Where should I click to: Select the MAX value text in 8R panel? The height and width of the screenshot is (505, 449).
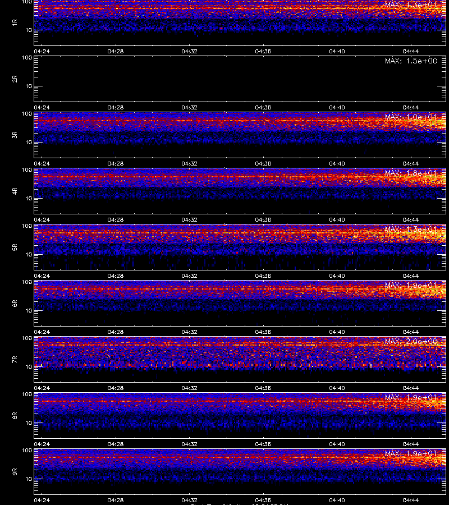[411, 397]
